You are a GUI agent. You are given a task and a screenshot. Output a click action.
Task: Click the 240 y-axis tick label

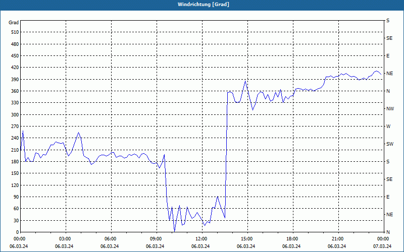[15, 138]
